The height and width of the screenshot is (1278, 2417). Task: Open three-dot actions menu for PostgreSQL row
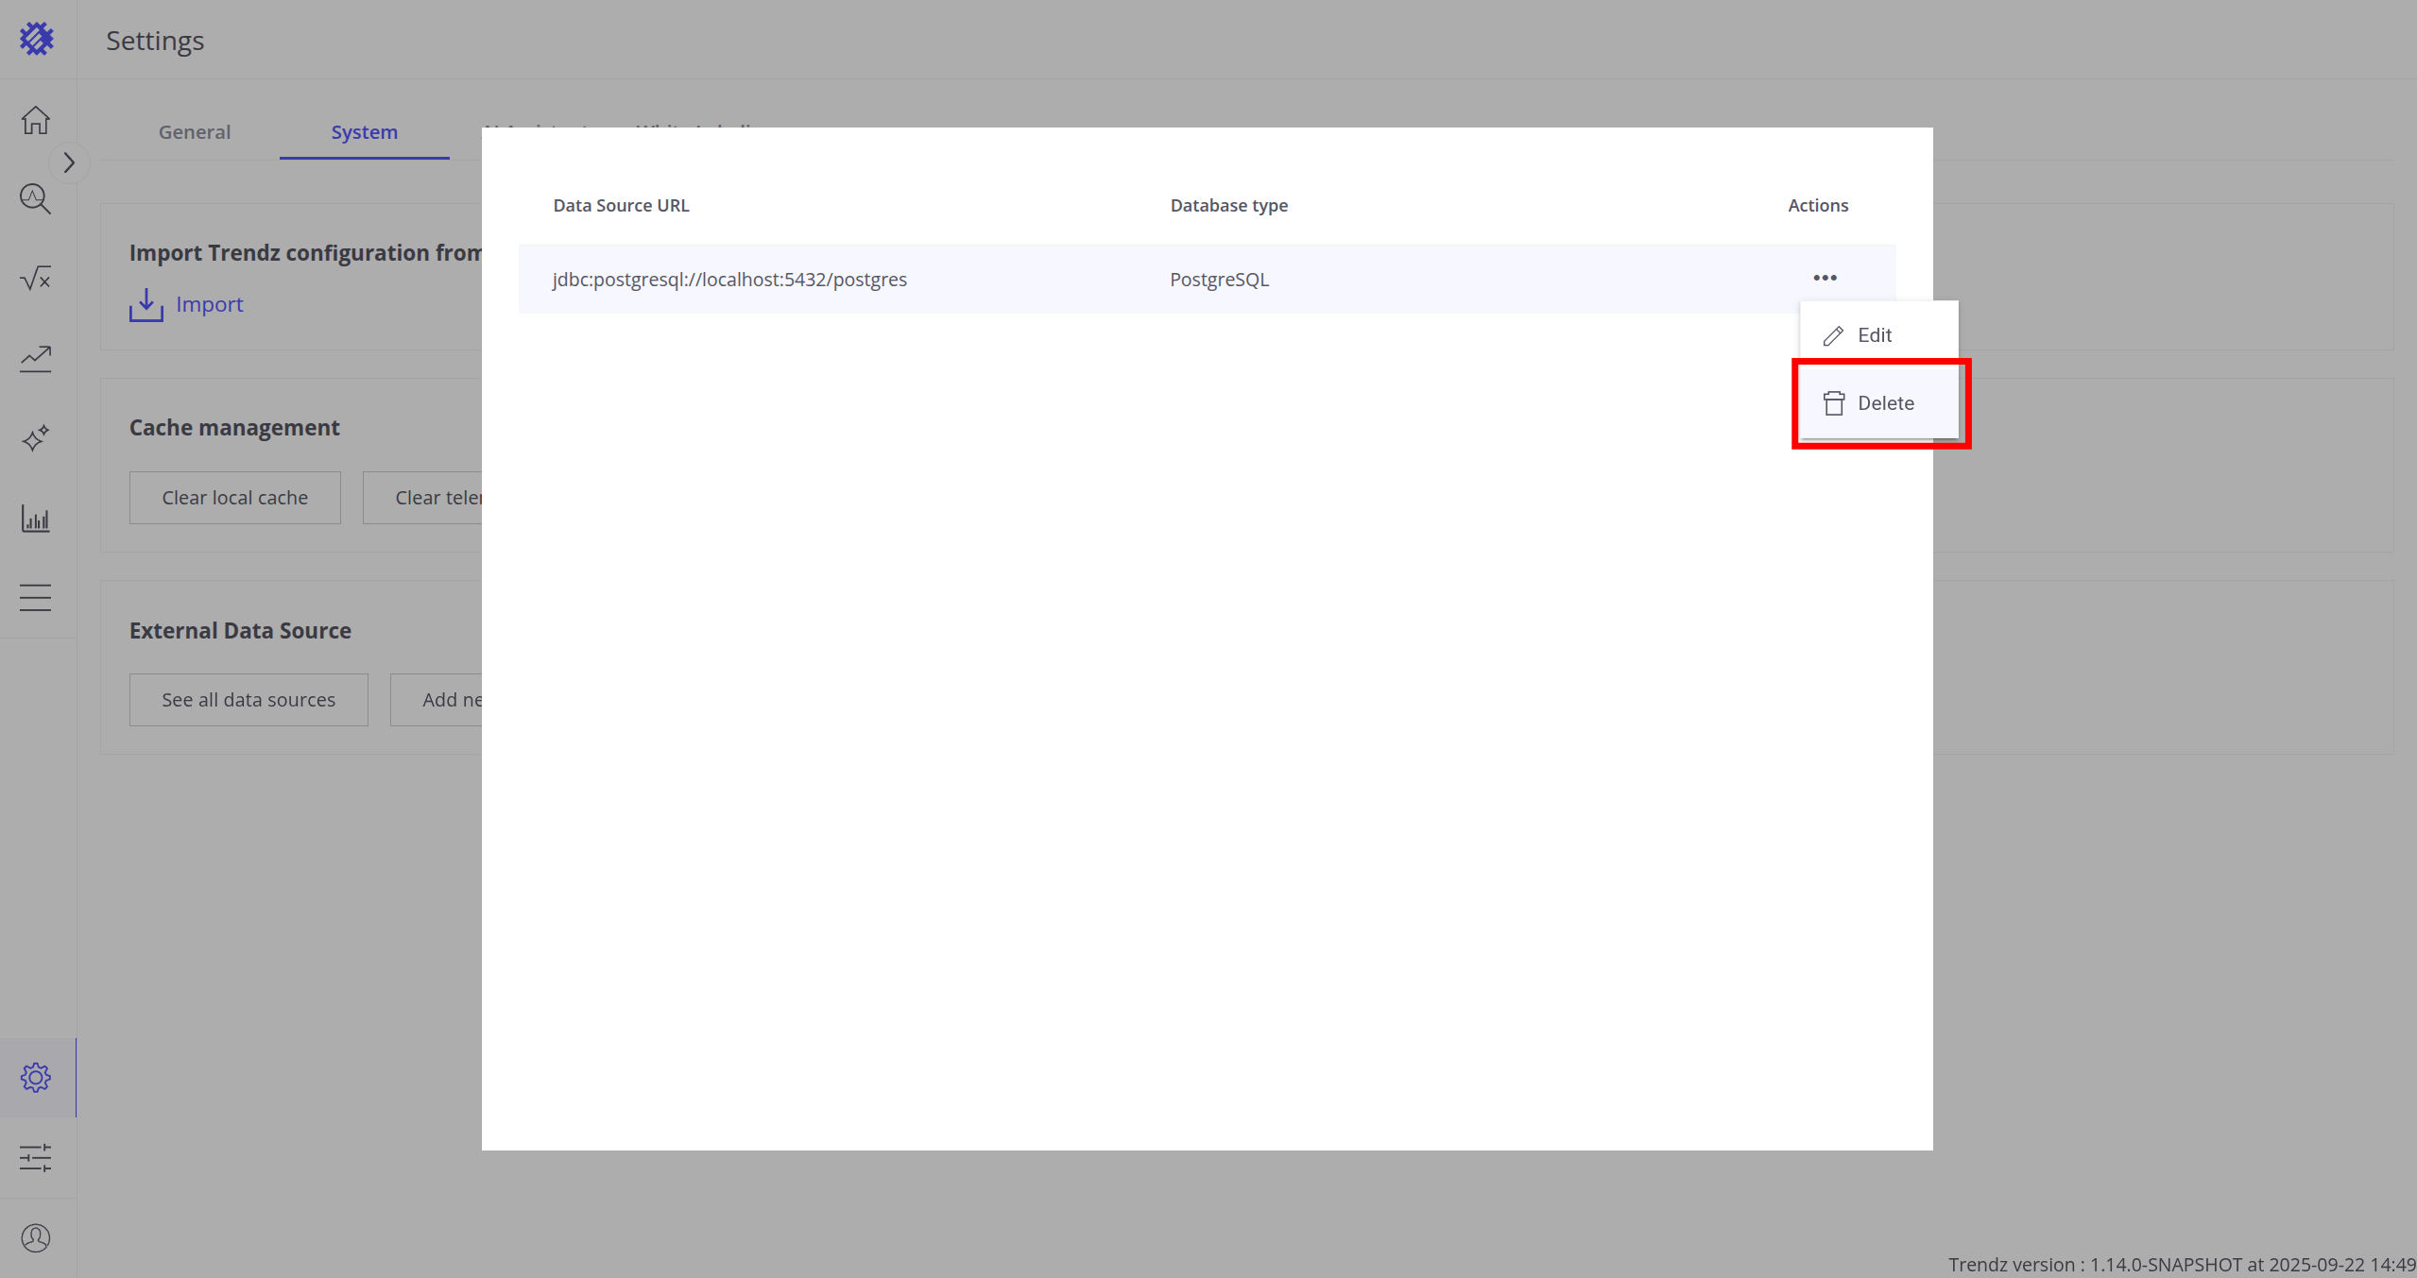(1825, 278)
